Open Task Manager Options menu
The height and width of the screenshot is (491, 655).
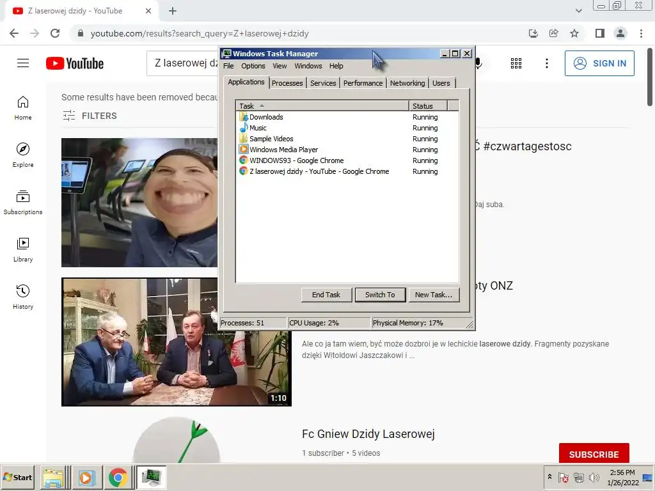[x=253, y=66]
